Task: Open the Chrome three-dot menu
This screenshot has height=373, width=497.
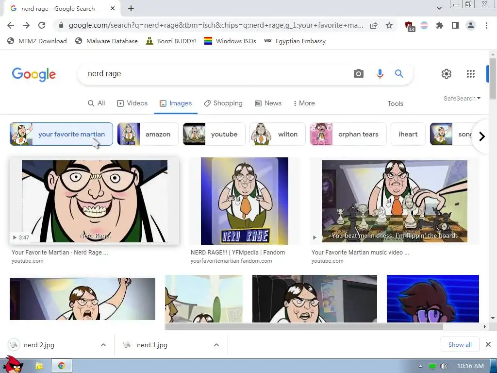Action: tap(486, 25)
